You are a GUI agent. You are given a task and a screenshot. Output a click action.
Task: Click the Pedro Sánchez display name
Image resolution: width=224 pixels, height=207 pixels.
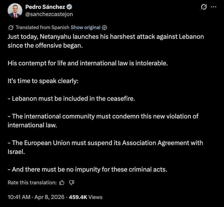(45, 7)
